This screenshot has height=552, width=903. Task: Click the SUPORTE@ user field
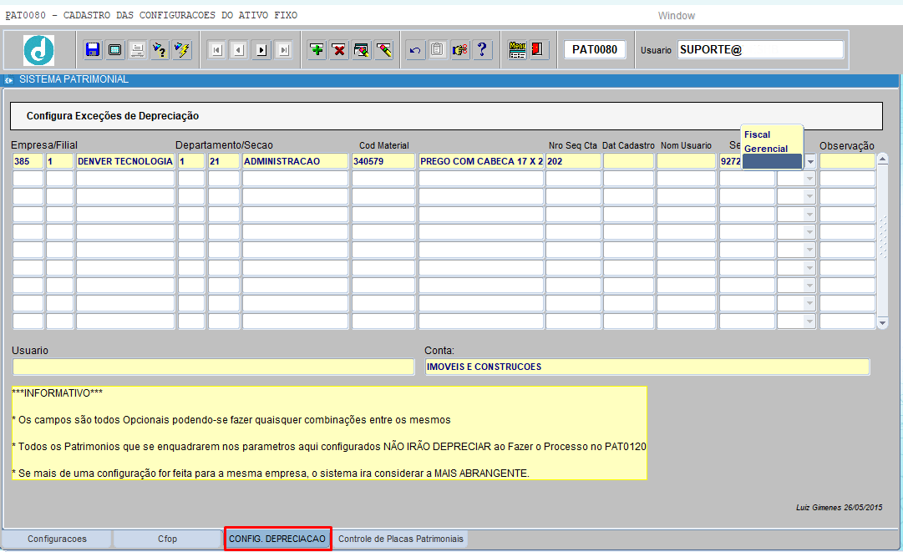[760, 49]
